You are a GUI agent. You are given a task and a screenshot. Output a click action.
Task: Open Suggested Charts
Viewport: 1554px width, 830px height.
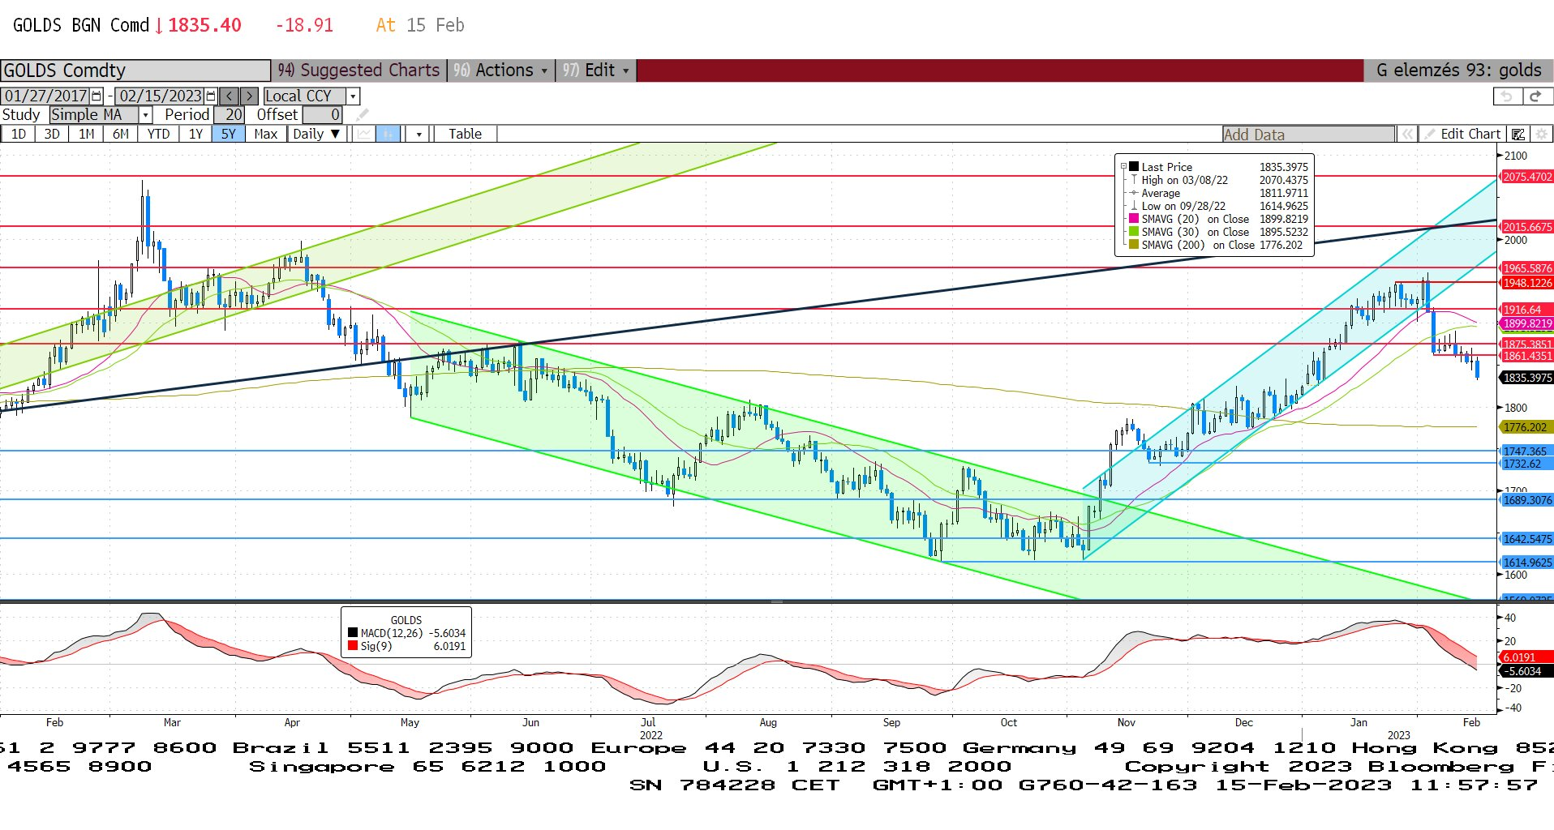[x=358, y=71]
